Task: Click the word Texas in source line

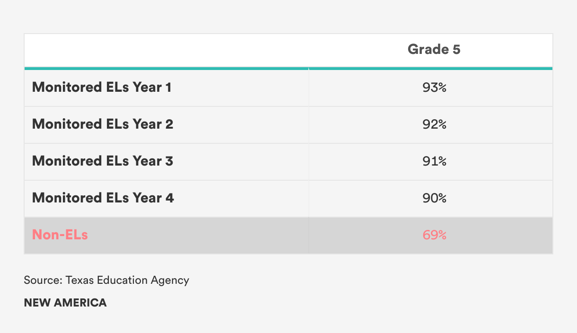Action: (x=79, y=280)
